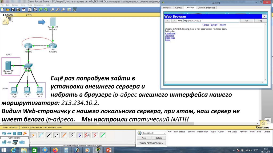Reset the workspace zoom level
Image resolution: width=273 pixels, height=153 pixels.
(x=58, y=10)
